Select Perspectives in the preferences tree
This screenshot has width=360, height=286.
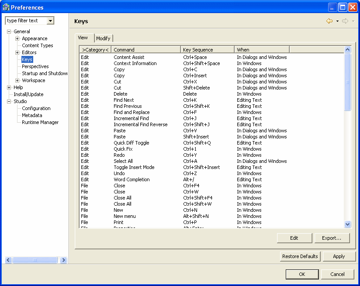click(35, 66)
